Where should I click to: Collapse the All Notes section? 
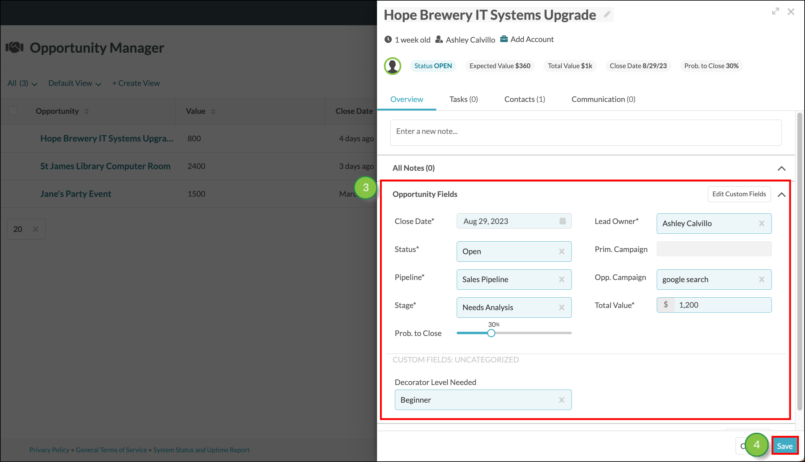tap(782, 169)
